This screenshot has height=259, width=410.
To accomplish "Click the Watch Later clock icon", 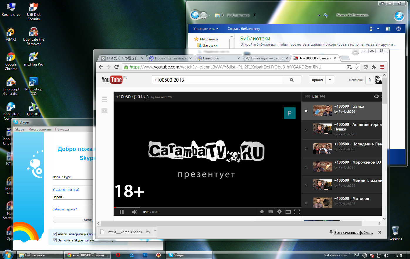I will pos(262,212).
